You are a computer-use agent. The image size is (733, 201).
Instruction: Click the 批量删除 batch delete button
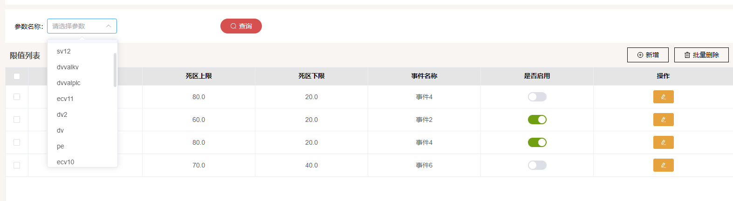701,55
